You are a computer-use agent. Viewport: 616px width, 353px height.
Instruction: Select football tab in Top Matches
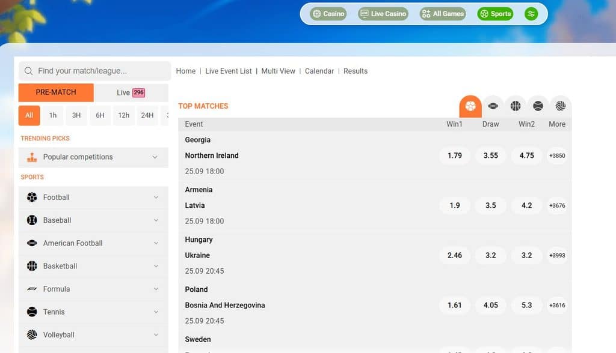pos(470,106)
